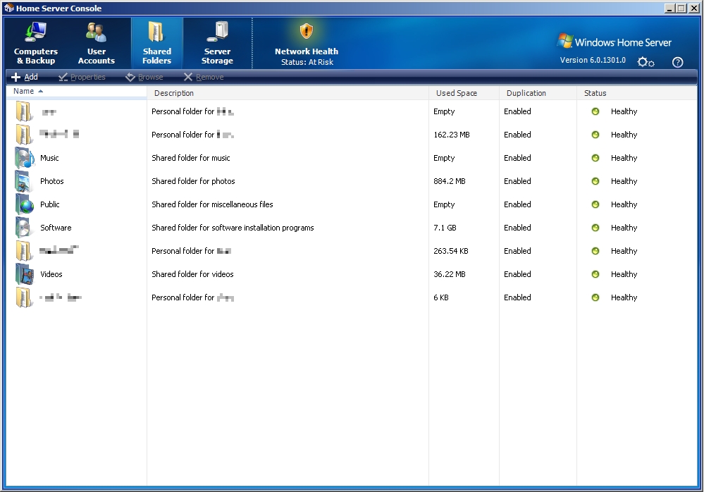This screenshot has height=492, width=704.
Task: Click the Add button in toolbar
Action: click(x=25, y=78)
